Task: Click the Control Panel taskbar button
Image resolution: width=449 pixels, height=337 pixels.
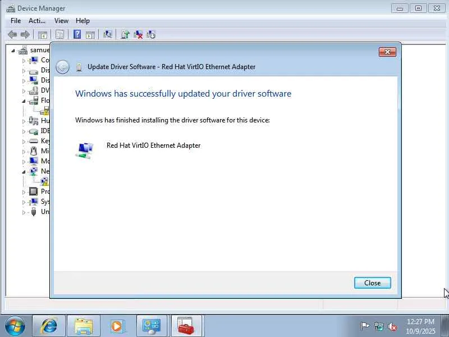Action: (152, 326)
